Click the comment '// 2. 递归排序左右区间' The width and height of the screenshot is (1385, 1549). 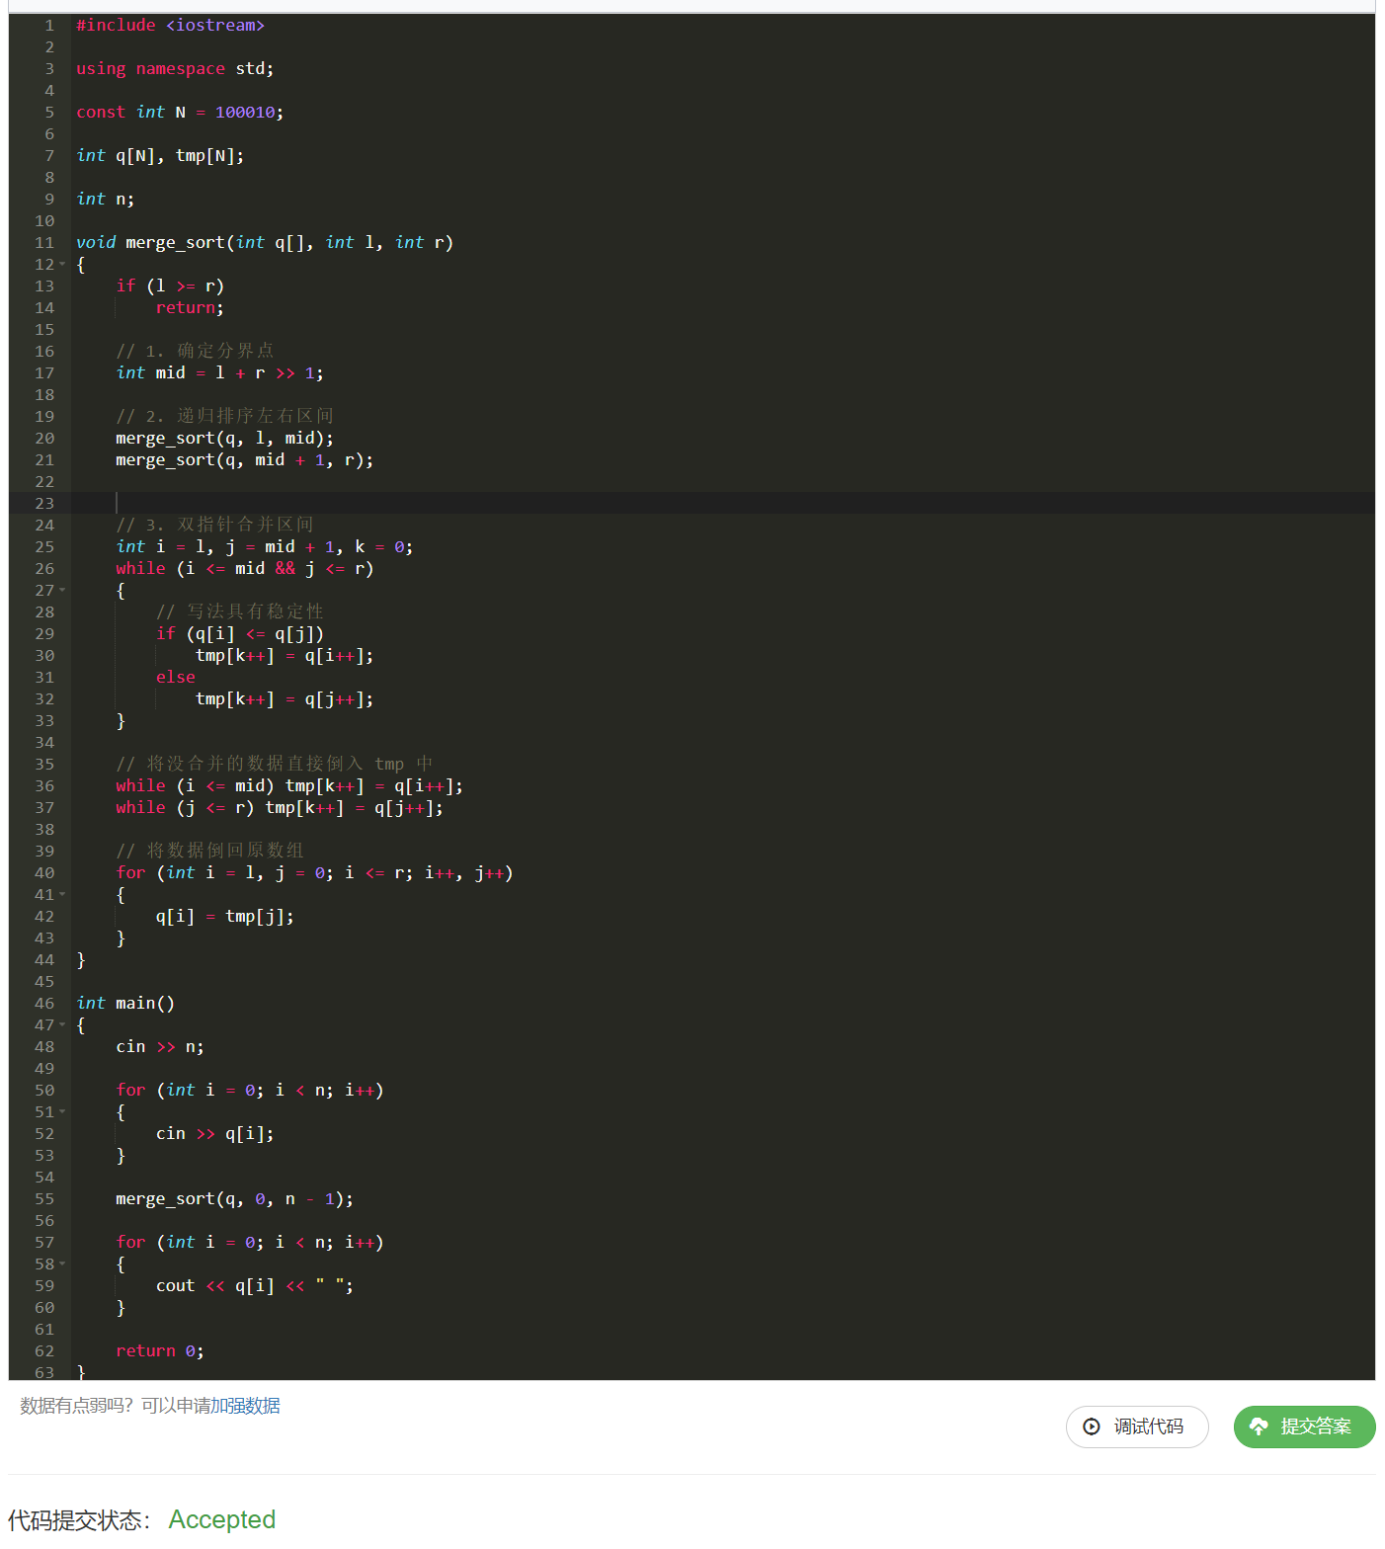224,416
